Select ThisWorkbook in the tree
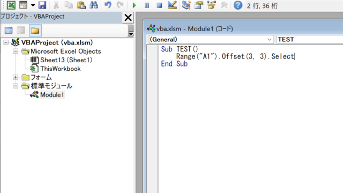The width and height of the screenshot is (343, 193). [x=61, y=69]
